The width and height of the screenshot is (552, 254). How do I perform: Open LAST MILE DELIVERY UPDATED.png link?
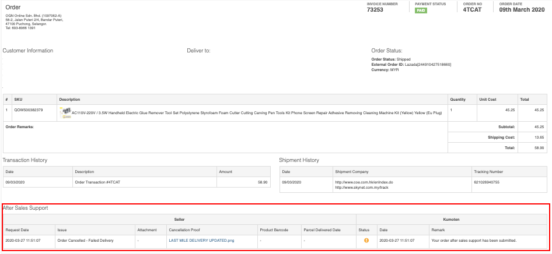coord(201,240)
